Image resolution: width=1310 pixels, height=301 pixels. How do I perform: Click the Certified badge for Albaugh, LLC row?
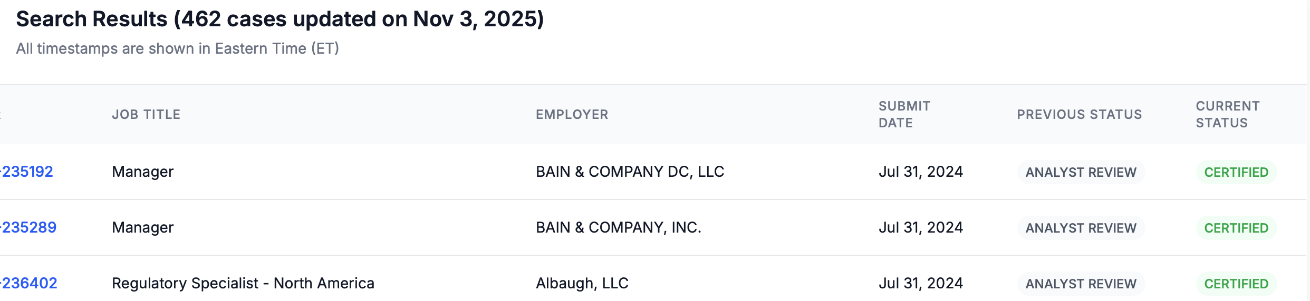point(1236,284)
